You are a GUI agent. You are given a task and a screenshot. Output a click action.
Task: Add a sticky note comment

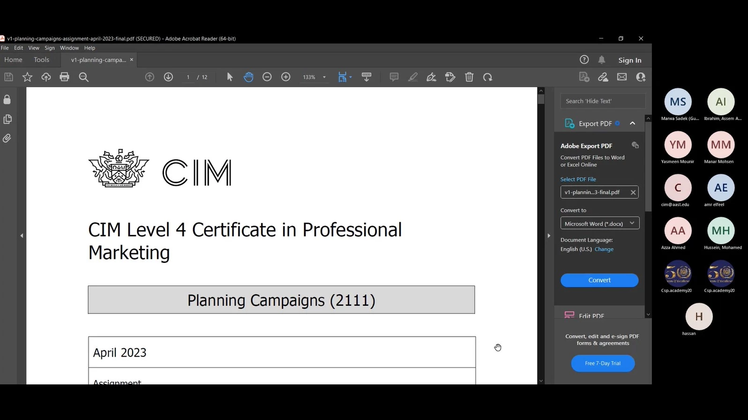394,77
